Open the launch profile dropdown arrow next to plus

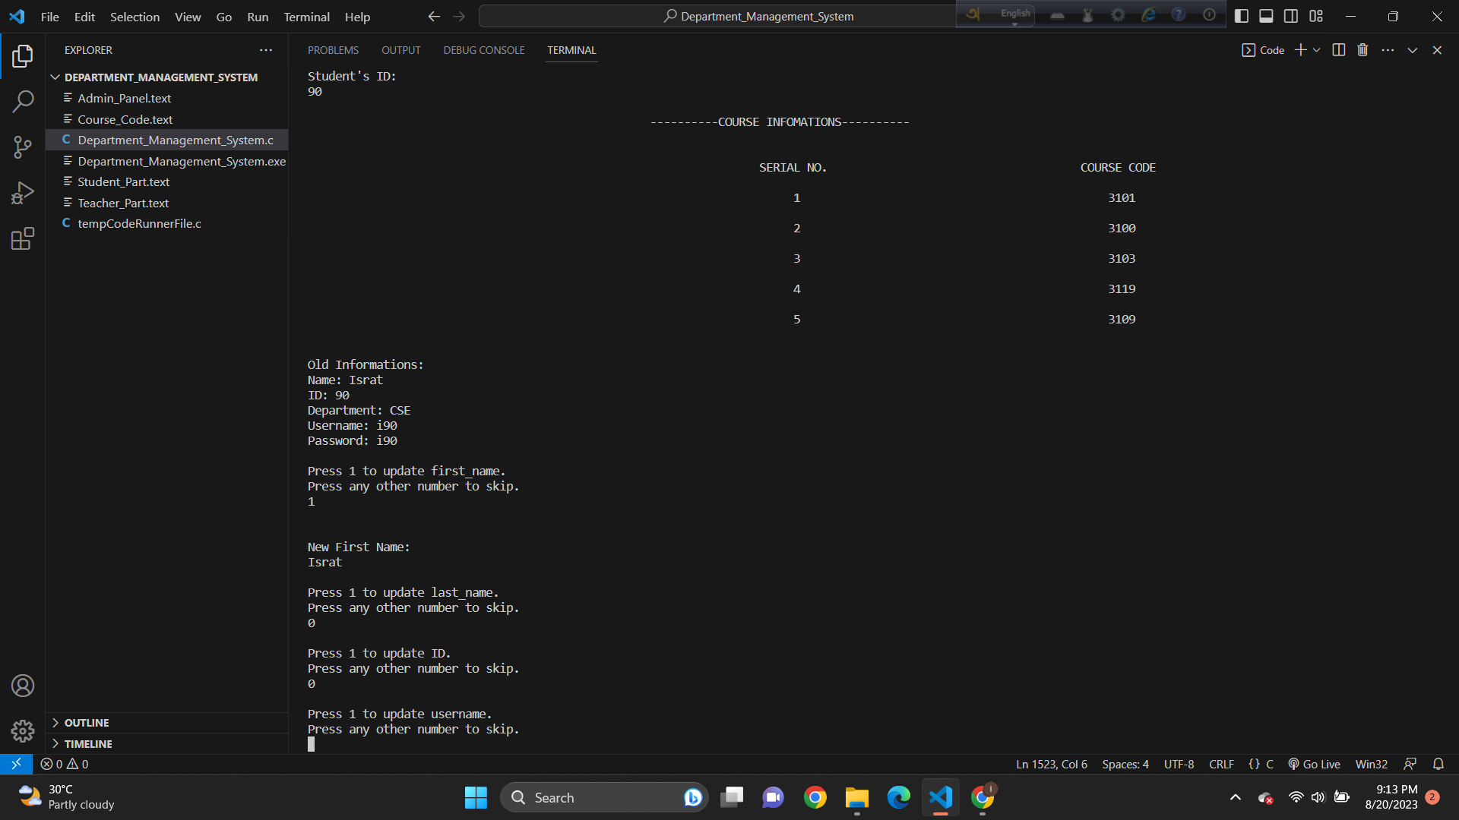click(1317, 49)
